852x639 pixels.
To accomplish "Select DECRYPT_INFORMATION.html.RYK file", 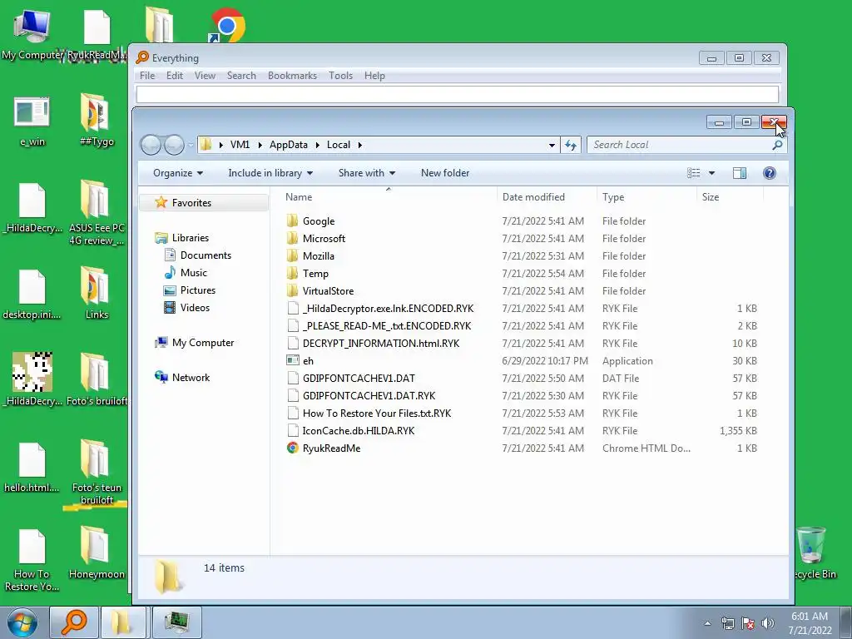I will click(x=380, y=344).
